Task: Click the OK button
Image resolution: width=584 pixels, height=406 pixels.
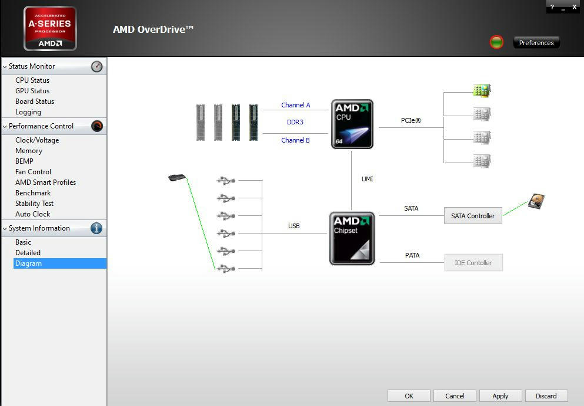Action: click(x=409, y=396)
